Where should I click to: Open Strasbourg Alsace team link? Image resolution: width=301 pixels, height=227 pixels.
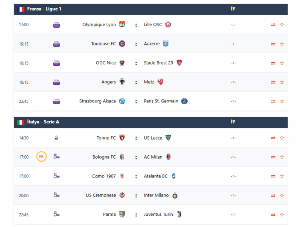point(97,101)
